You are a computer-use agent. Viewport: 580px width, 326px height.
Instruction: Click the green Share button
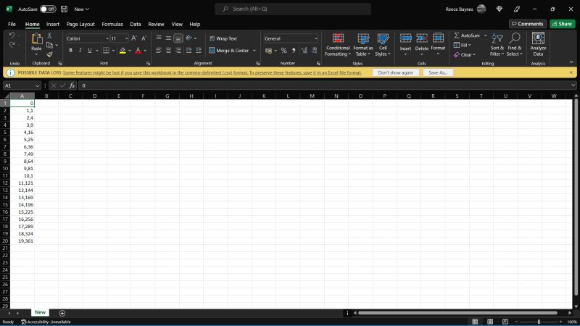(x=563, y=24)
